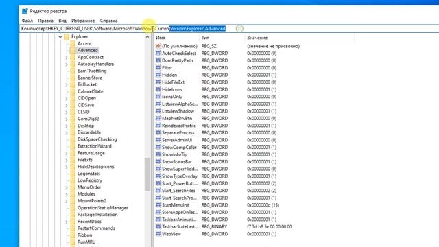Select the BannerStore key
The height and width of the screenshot is (247, 439).
[x=90, y=78]
